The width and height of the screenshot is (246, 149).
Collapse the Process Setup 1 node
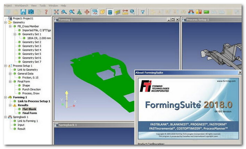5,66
